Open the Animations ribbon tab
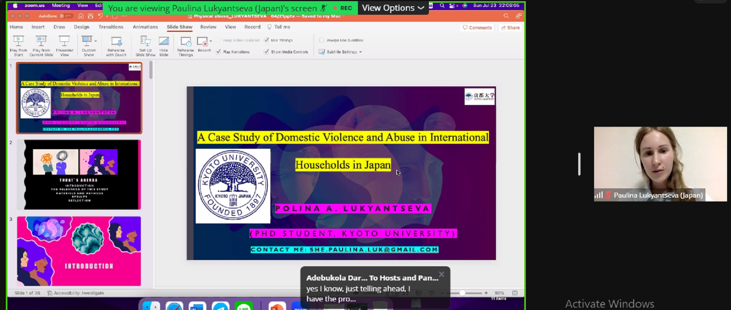Image resolution: width=731 pixels, height=310 pixels. point(145,27)
